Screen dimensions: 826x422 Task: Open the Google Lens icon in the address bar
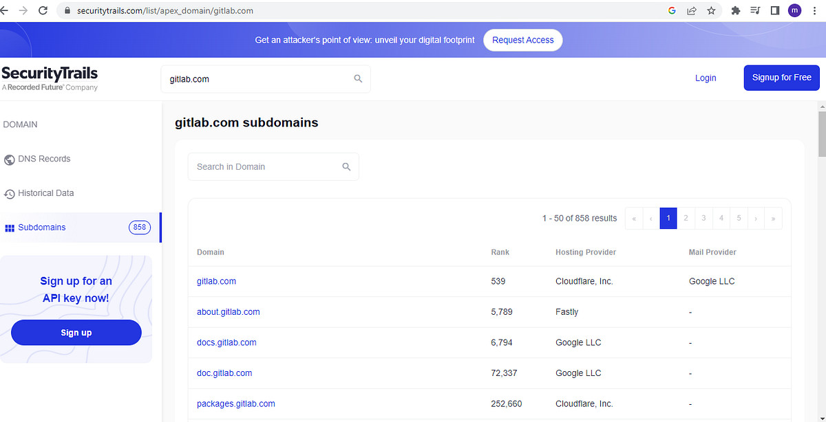point(672,11)
